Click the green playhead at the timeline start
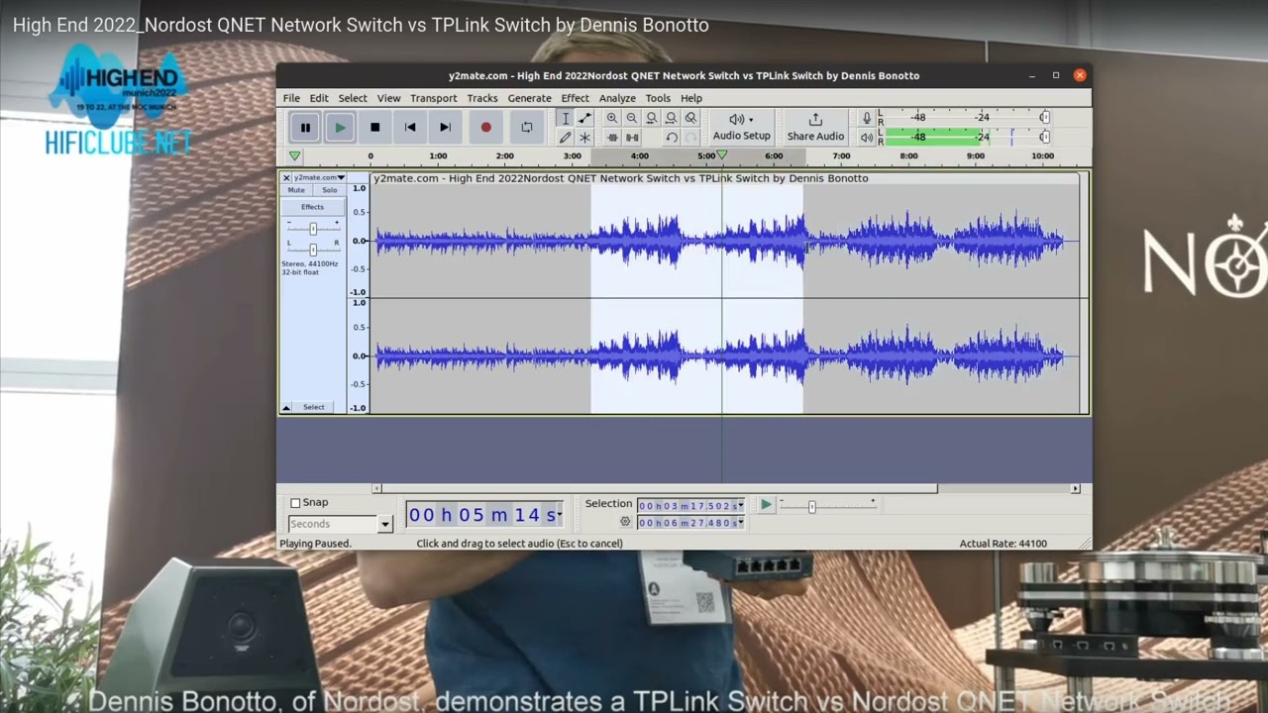This screenshot has width=1268, height=713. coord(294,156)
